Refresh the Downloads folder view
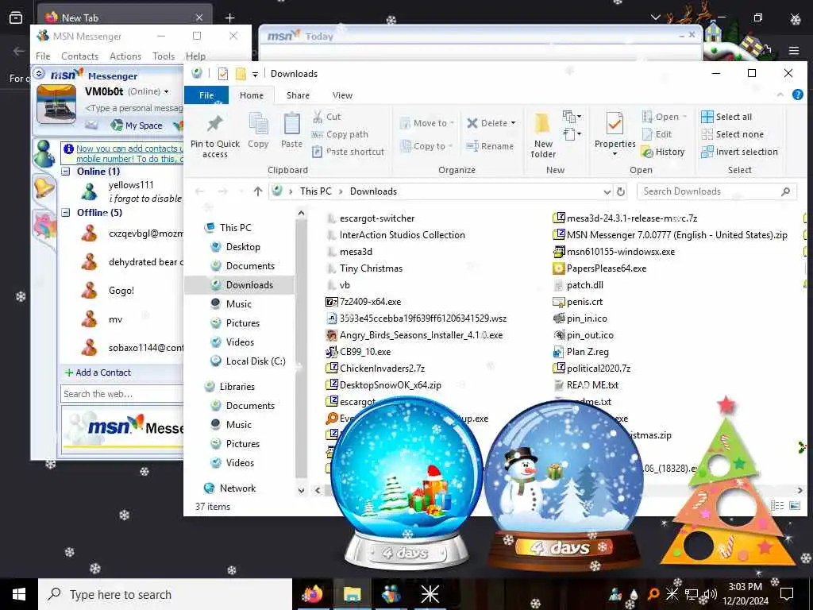Viewport: 813px width, 610px height. [621, 191]
